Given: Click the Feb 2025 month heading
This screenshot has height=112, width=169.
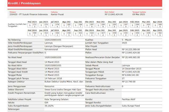Looking at the screenshot, I should click(x=135, y=30).
